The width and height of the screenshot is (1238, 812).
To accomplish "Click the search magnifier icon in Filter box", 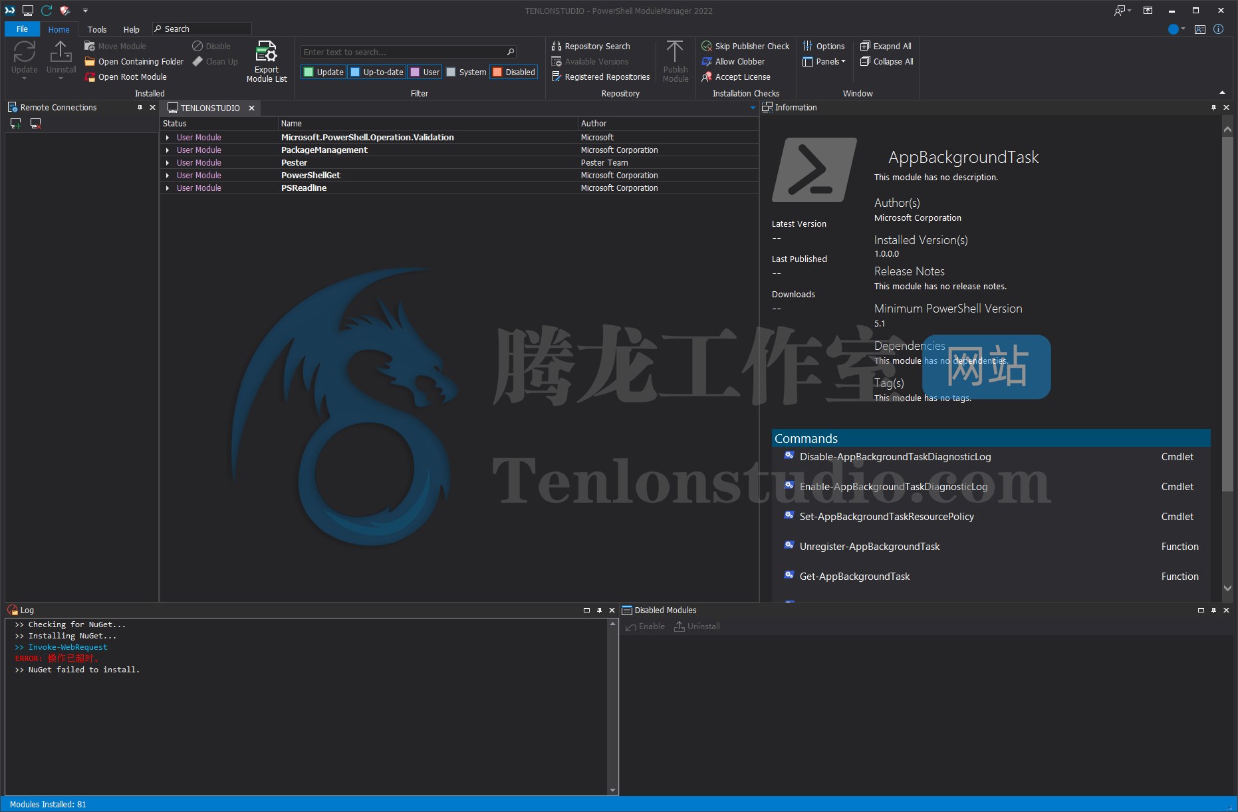I will click(511, 52).
